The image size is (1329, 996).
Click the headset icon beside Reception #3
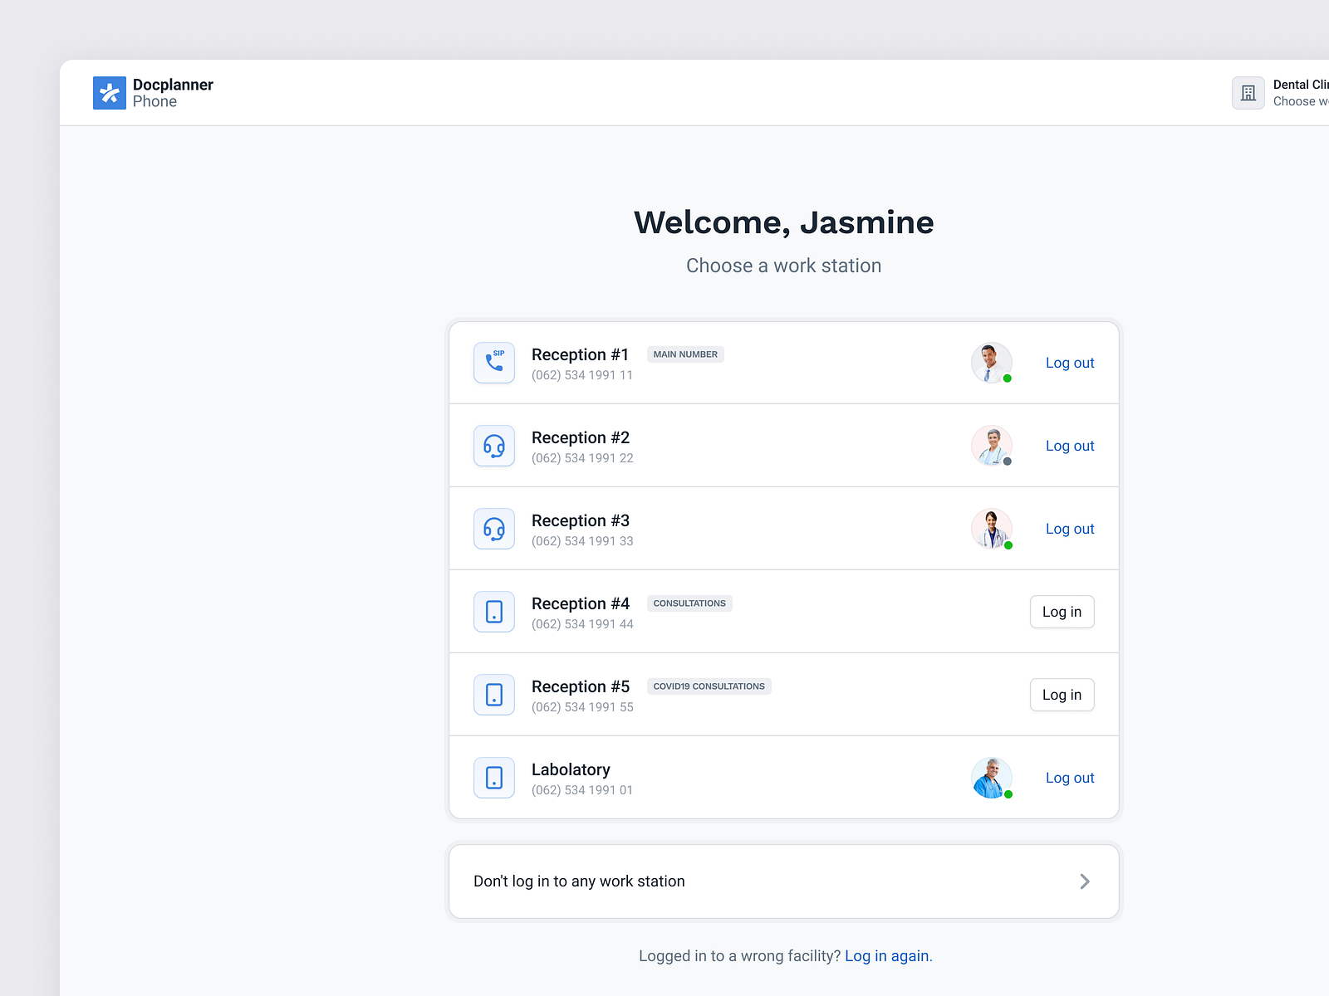click(x=493, y=529)
